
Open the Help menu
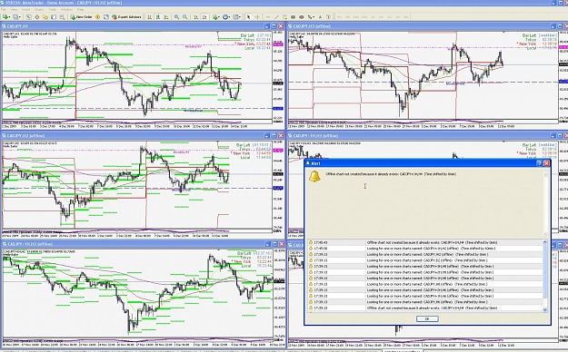click(x=80, y=9)
